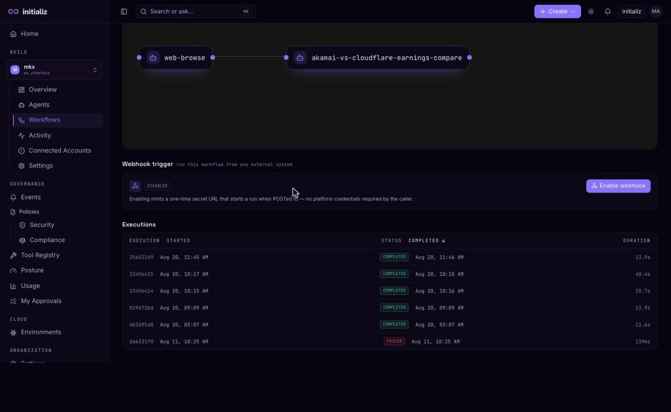This screenshot has width=671, height=412.
Task: Open Usage page
Action: [x=54, y=286]
